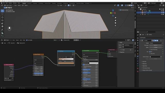
Task: Open the Tool properties tab icon
Action: coord(138,35)
